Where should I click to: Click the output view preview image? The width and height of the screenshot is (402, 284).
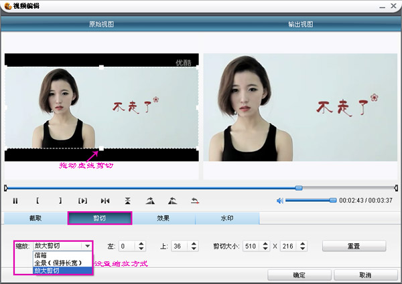(300, 108)
